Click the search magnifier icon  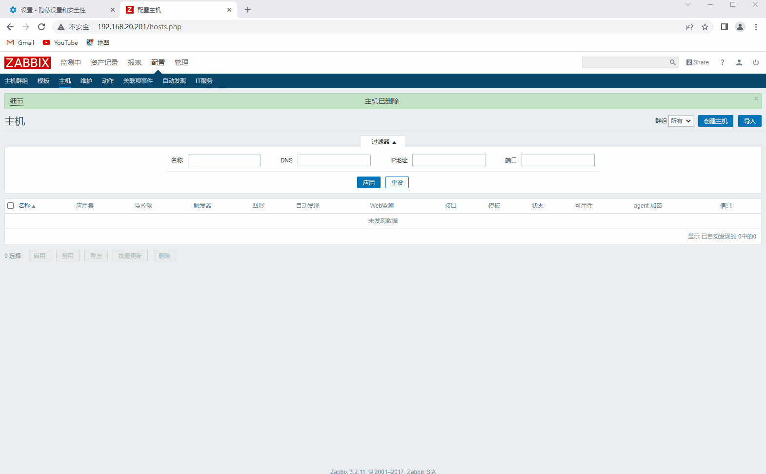coord(672,62)
